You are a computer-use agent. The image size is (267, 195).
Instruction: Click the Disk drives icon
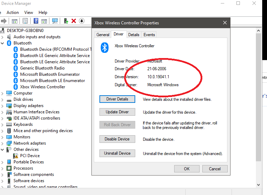click(9, 100)
